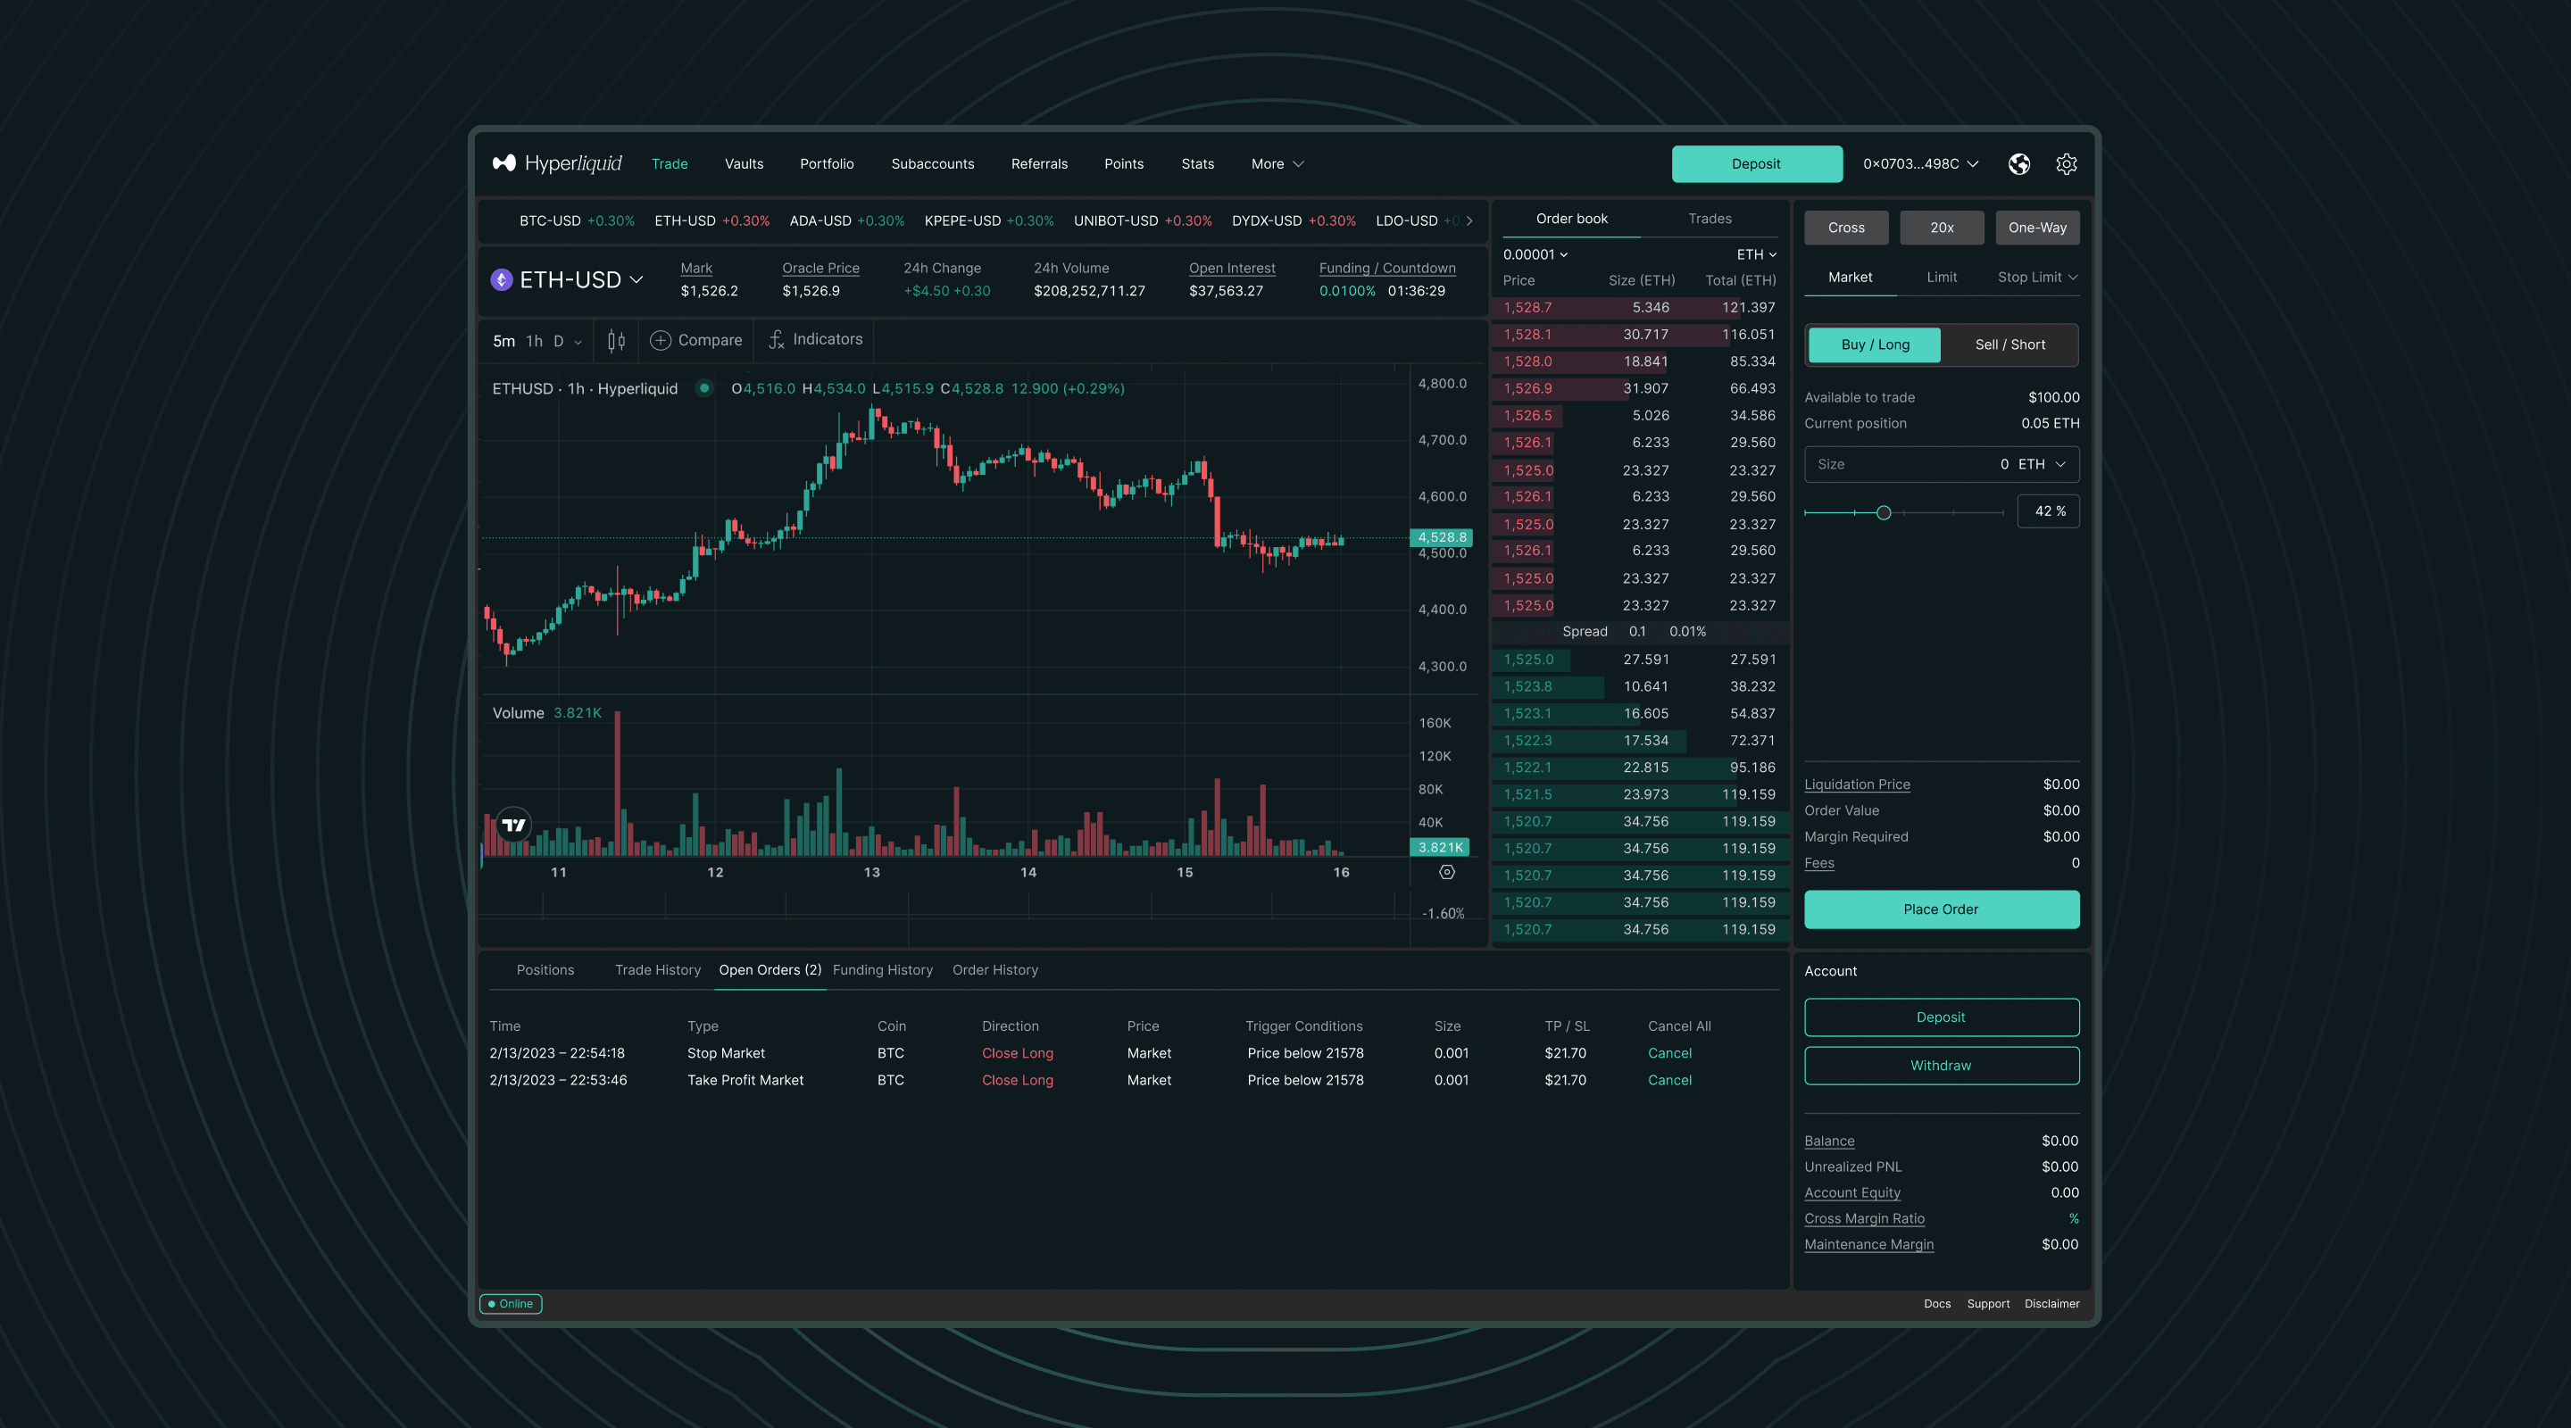
Task: Click the TradingView logo on chart
Action: (x=513, y=825)
